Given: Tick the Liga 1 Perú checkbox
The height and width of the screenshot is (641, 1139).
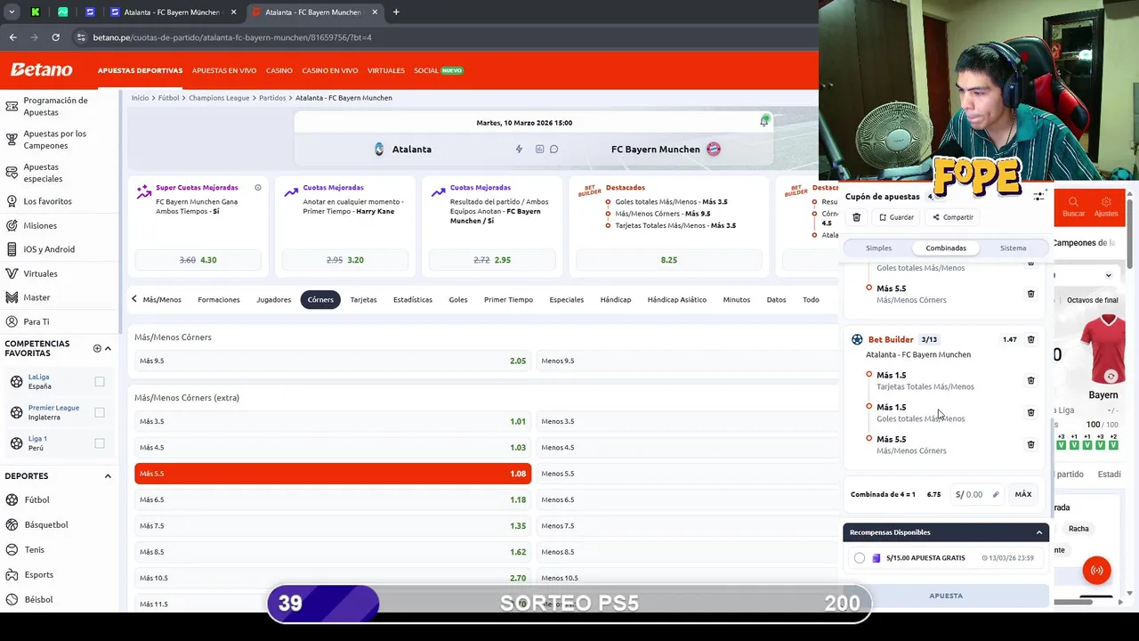Looking at the screenshot, I should [x=100, y=442].
